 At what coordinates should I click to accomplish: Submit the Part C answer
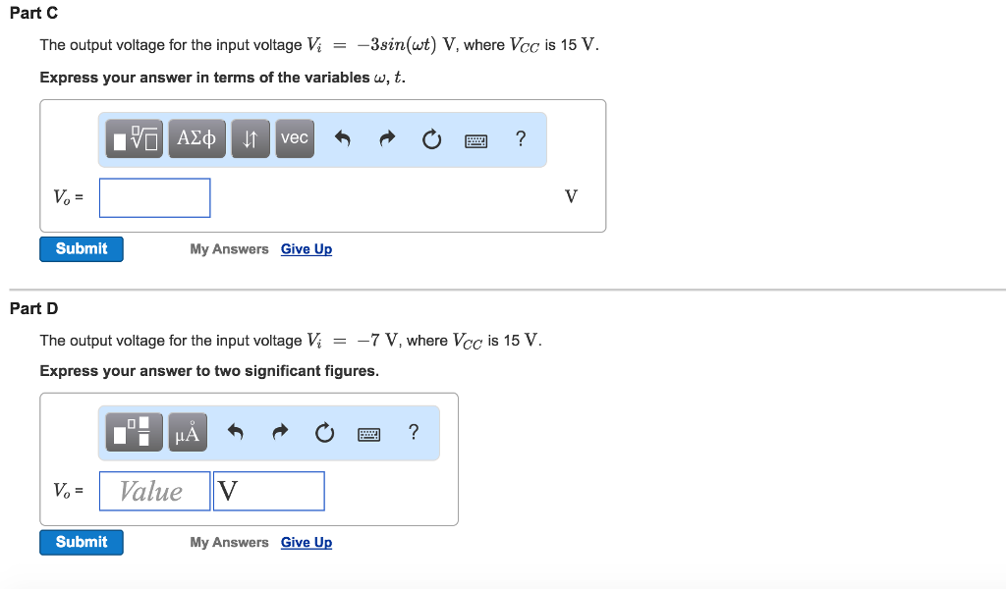(x=81, y=248)
